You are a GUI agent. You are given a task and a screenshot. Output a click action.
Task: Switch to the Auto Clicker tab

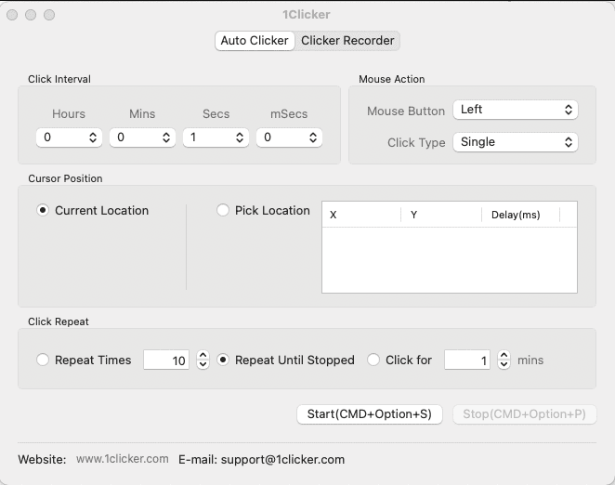point(255,41)
